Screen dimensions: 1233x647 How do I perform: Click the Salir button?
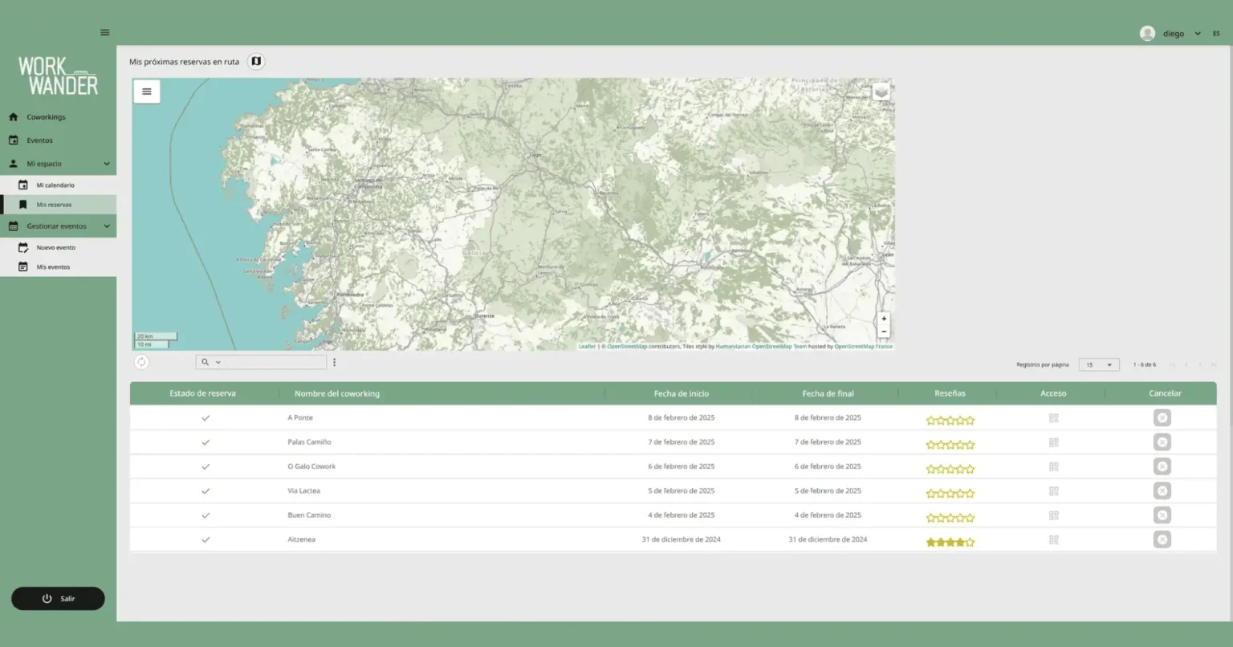pyautogui.click(x=57, y=598)
